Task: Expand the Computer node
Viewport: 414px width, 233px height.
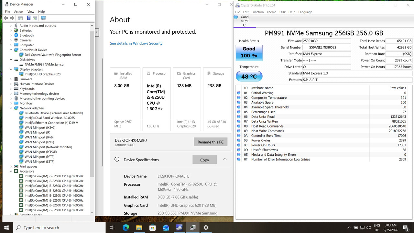Action: tap(11, 45)
